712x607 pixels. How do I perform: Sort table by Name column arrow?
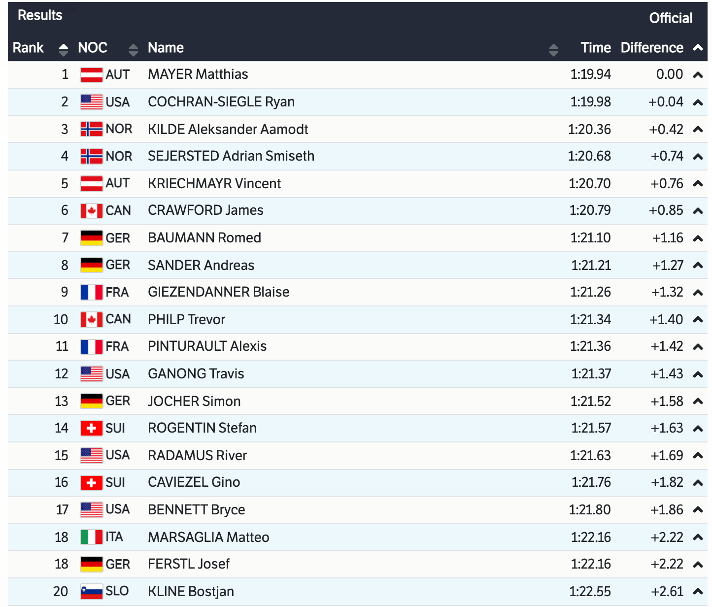[x=553, y=49]
